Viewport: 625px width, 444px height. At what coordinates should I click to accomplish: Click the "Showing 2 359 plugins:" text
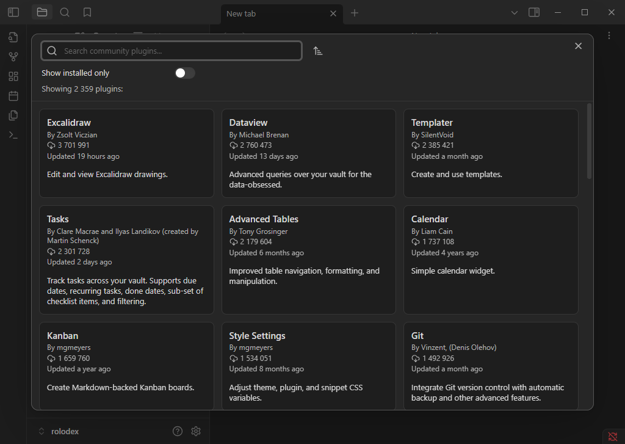[82, 89]
